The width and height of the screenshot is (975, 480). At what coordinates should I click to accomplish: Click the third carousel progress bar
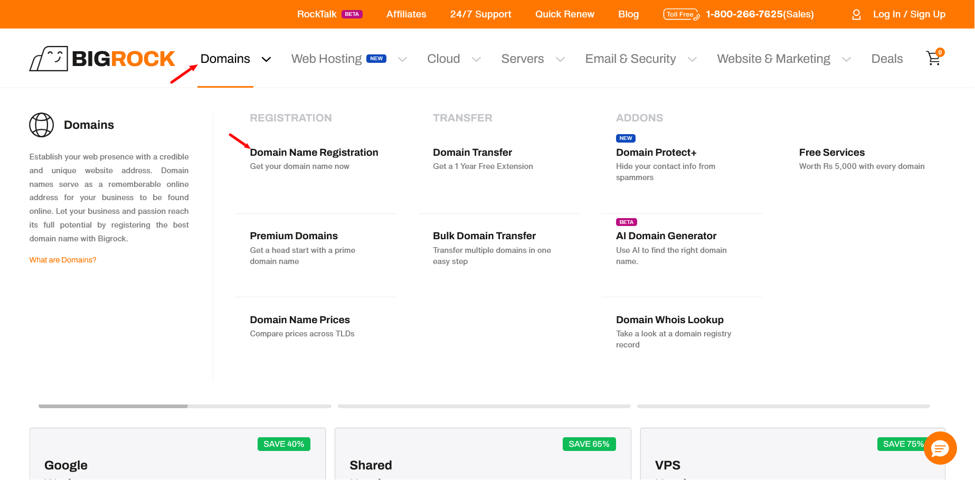click(x=783, y=406)
